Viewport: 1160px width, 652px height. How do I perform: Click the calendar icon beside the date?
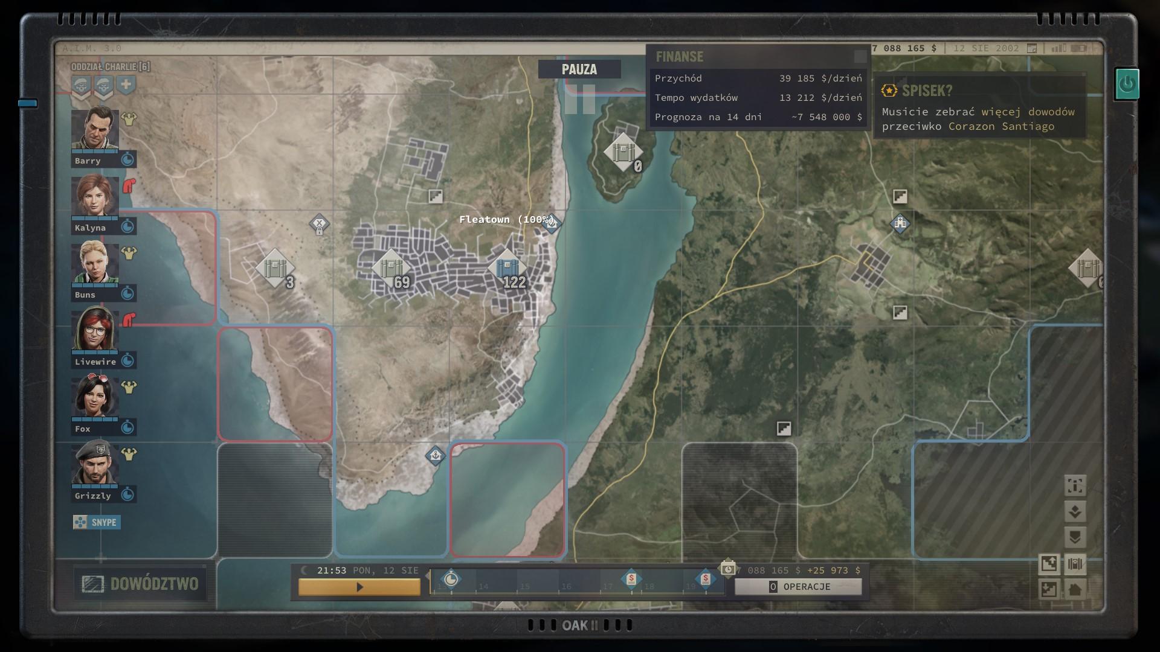coord(1033,48)
